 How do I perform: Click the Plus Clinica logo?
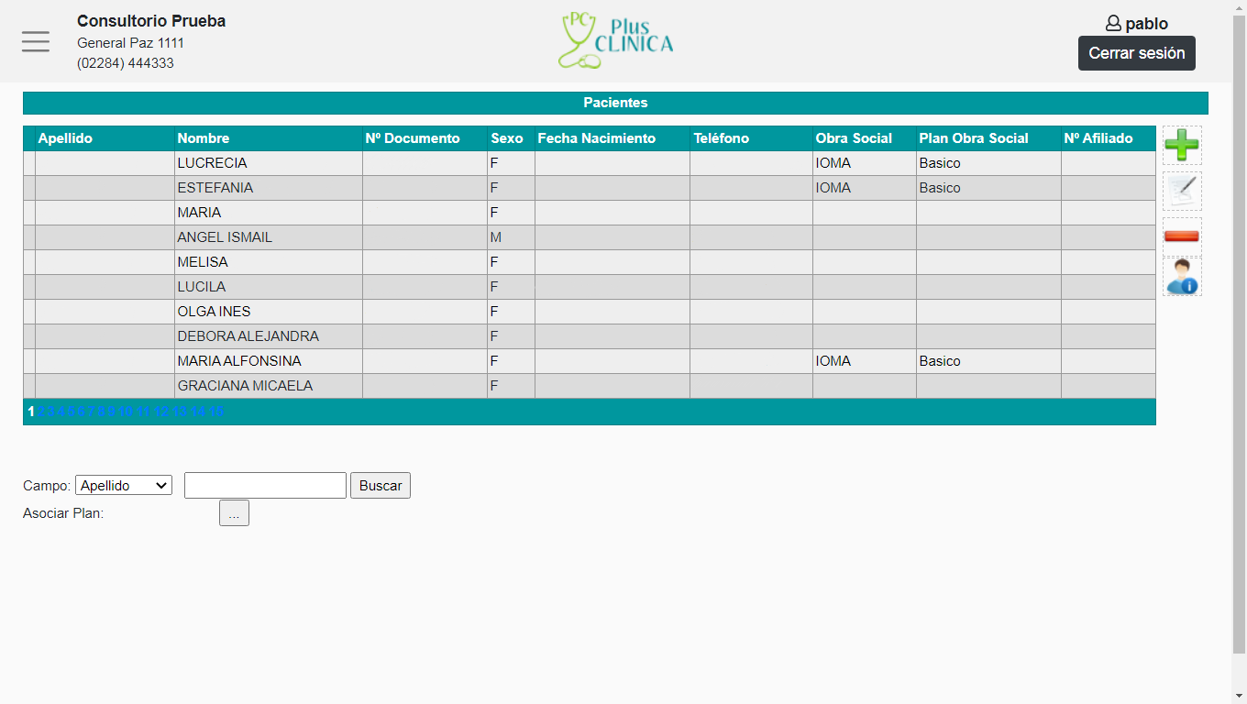615,40
